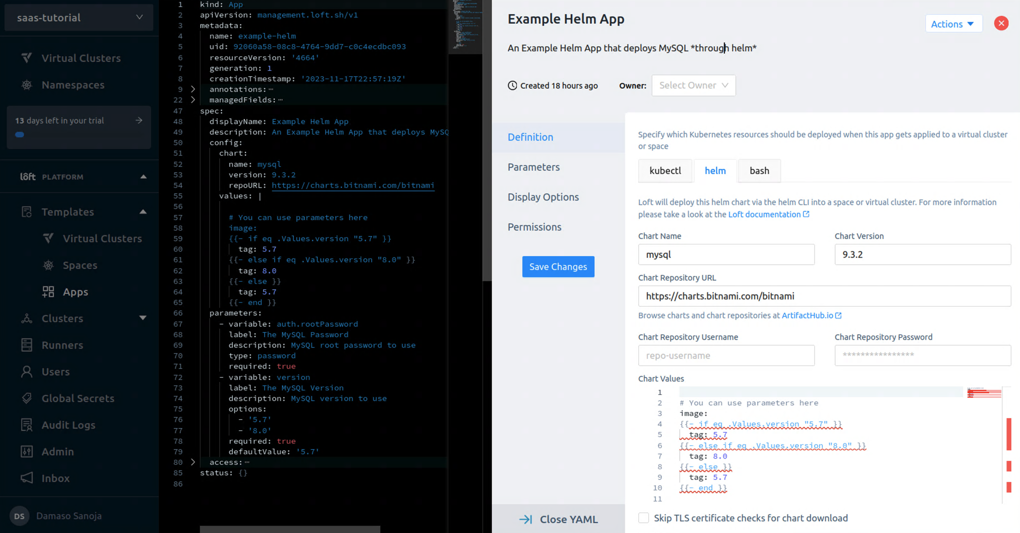Collapse the Templates section

pyautogui.click(x=143, y=212)
